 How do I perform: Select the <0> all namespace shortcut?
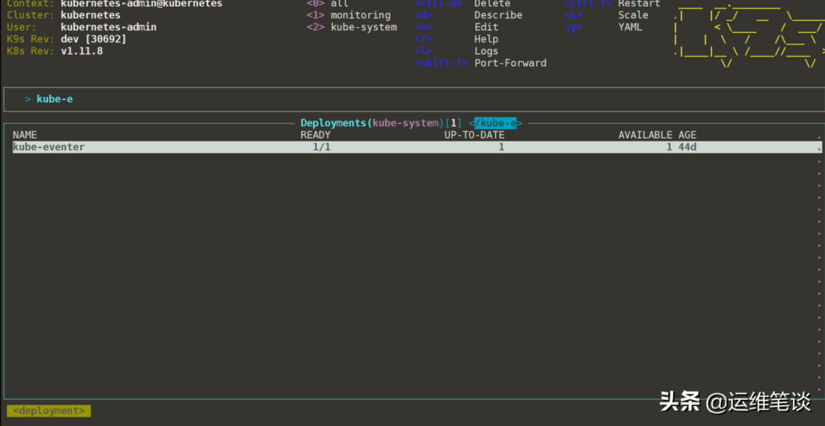click(x=327, y=4)
